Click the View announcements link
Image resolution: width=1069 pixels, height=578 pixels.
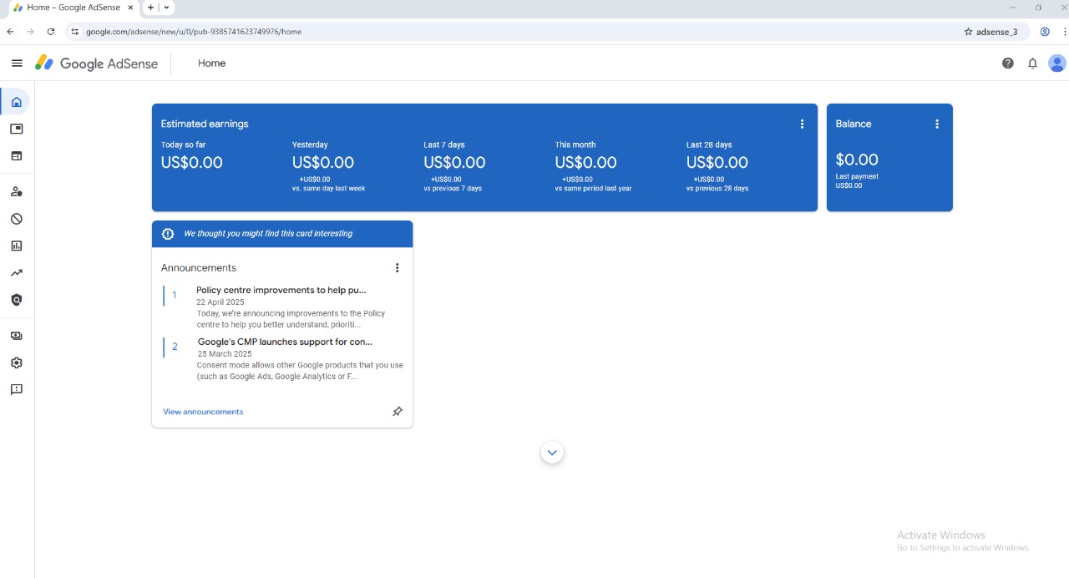tap(203, 412)
